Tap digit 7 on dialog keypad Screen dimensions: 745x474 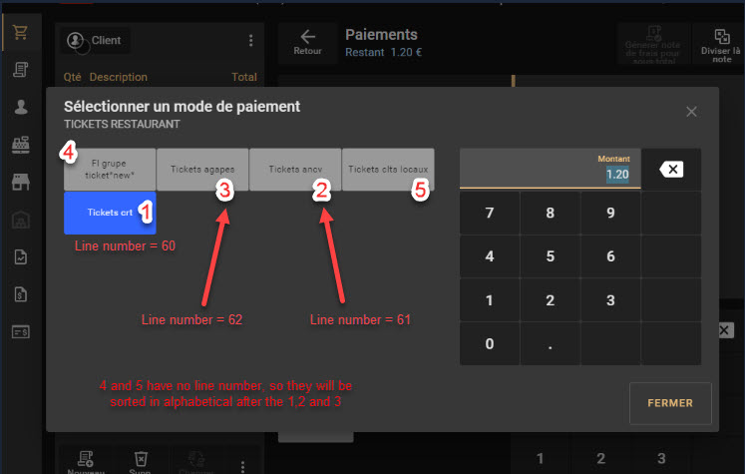pos(490,213)
